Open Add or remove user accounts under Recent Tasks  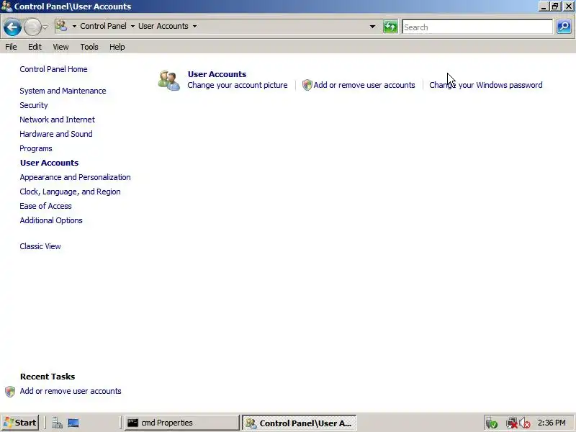pyautogui.click(x=71, y=391)
